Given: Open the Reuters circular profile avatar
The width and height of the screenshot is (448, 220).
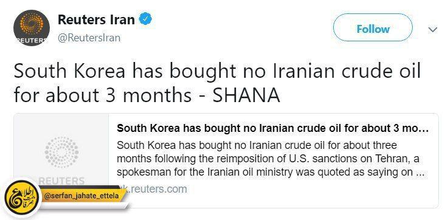Looking at the screenshot, I should 32,28.
